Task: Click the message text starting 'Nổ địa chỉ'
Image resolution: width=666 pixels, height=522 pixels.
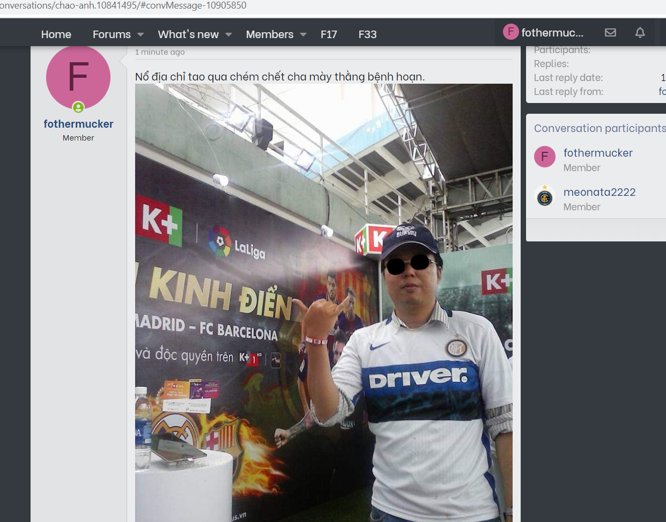Action: [x=280, y=77]
